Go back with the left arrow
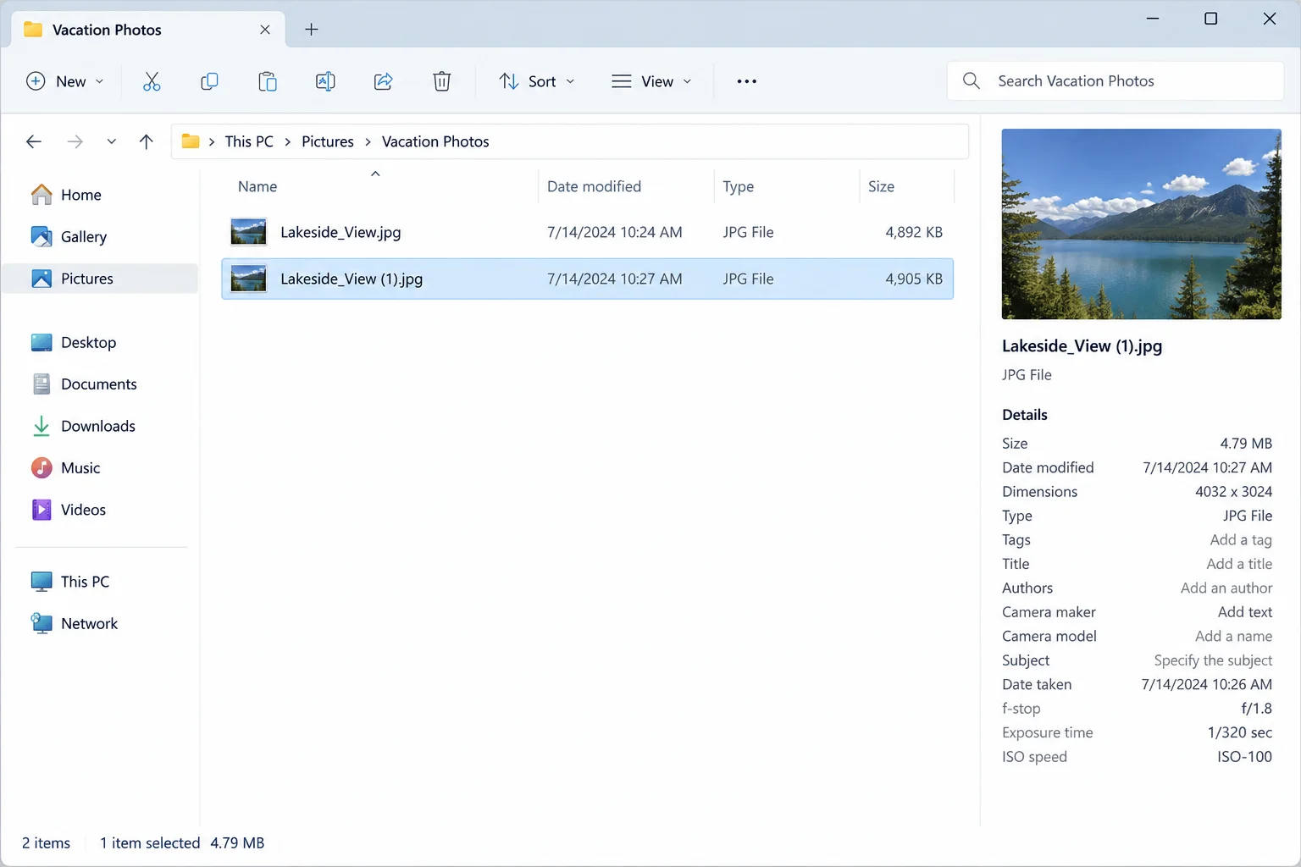This screenshot has width=1301, height=867. click(34, 141)
